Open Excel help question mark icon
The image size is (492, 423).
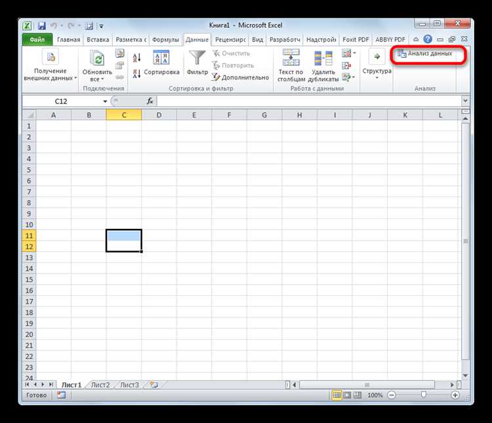click(427, 39)
